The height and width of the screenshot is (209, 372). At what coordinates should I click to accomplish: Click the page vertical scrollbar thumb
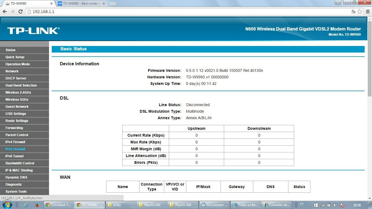click(x=370, y=59)
